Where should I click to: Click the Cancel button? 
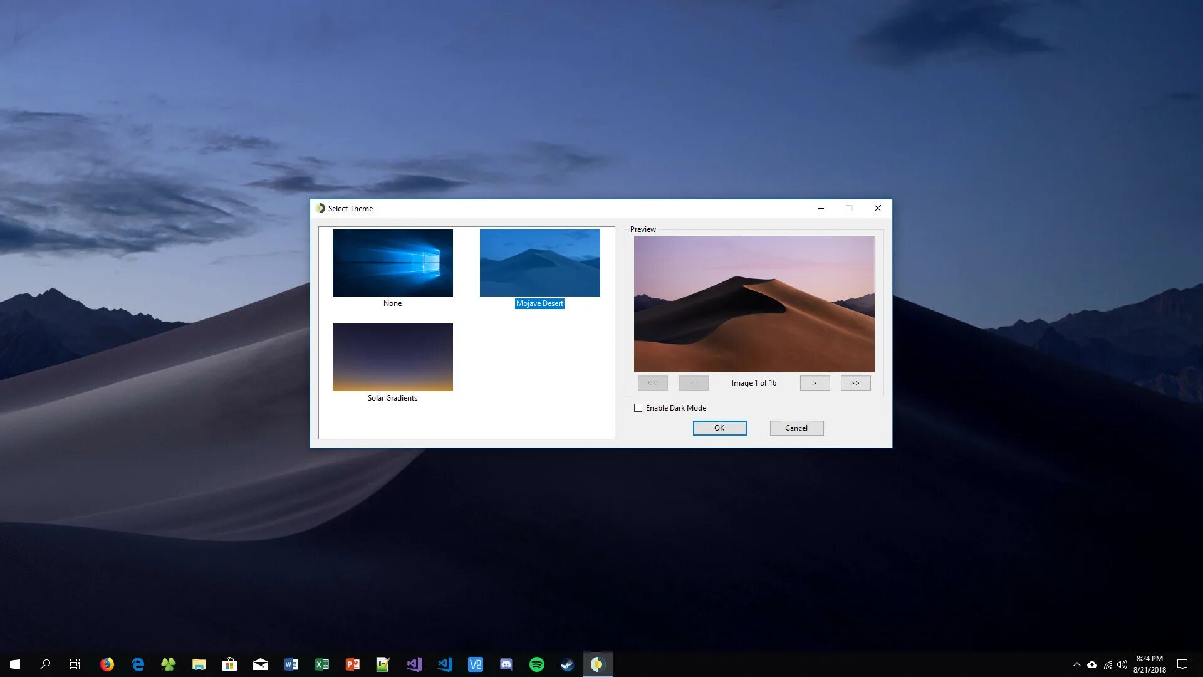click(796, 428)
